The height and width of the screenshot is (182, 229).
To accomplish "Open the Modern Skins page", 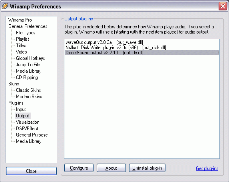I will coord(29,97).
